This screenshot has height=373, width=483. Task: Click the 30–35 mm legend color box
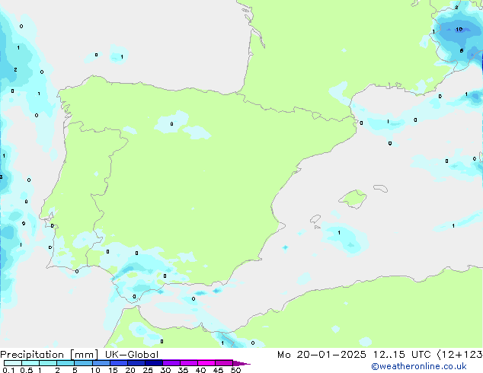171,363
